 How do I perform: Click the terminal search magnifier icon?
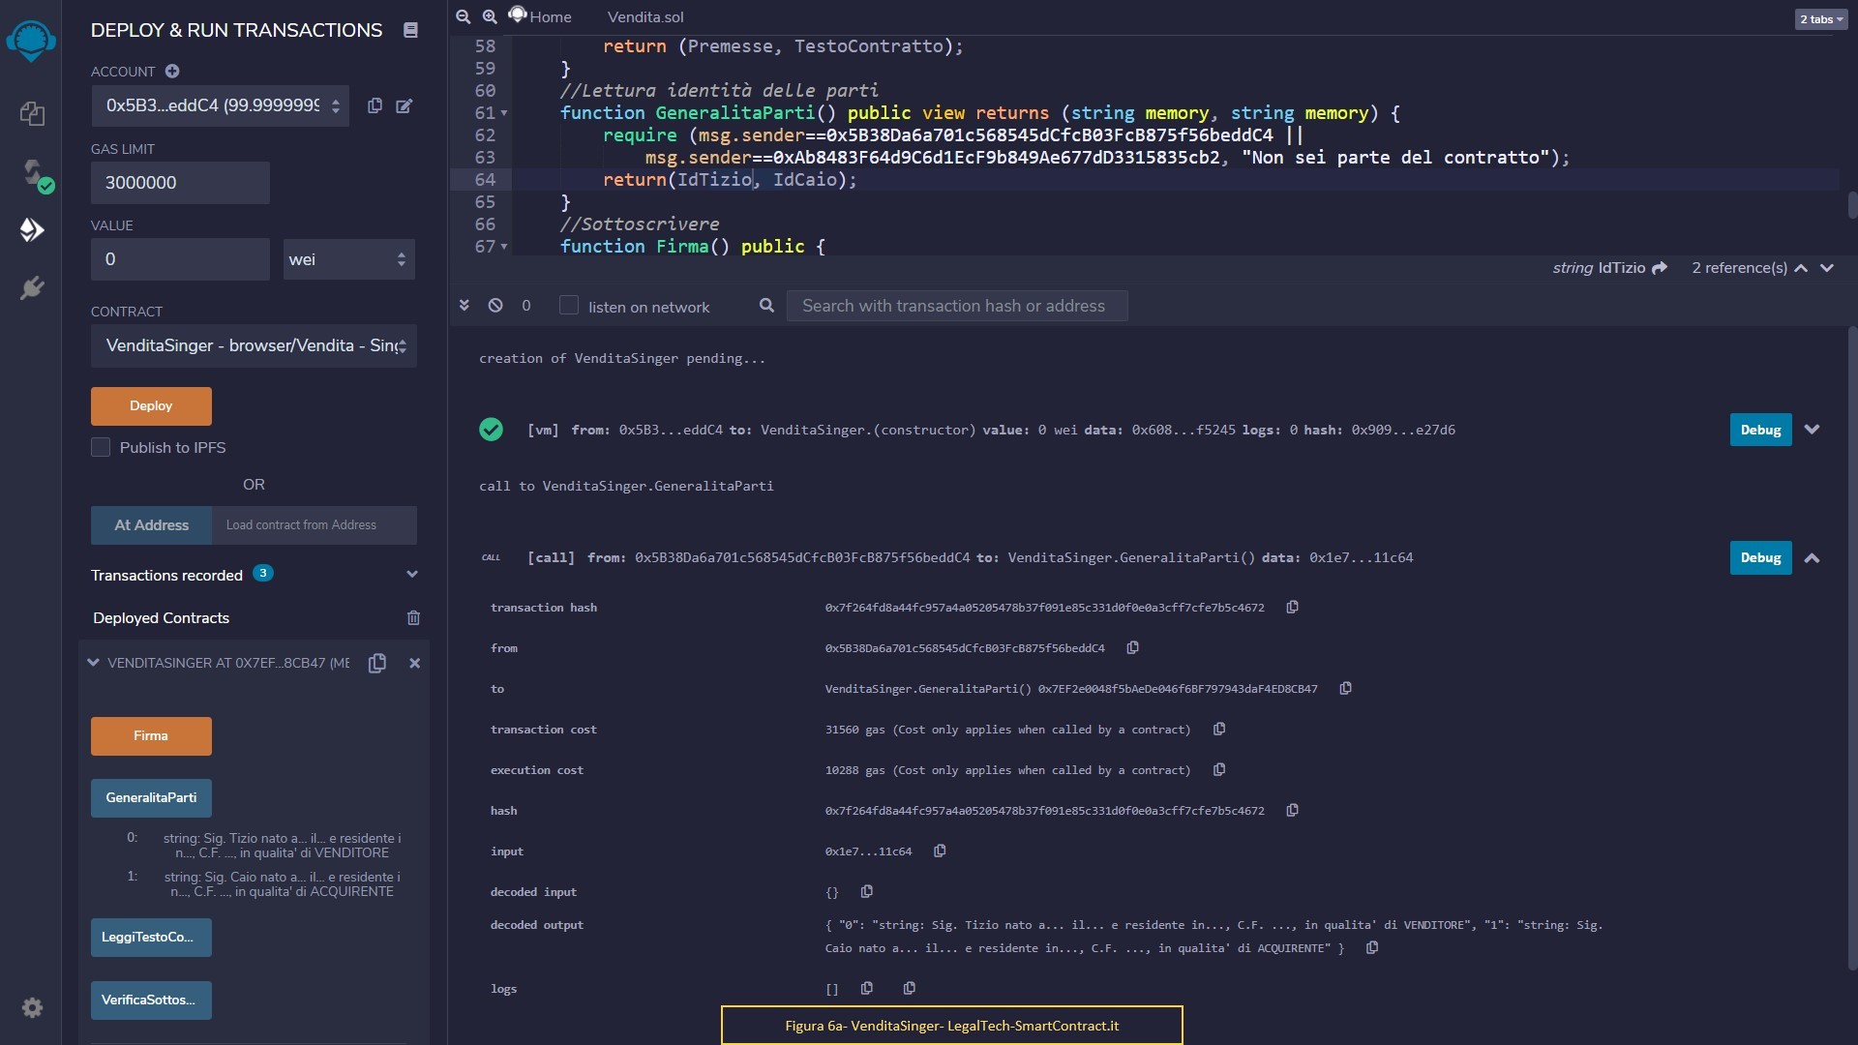(766, 306)
